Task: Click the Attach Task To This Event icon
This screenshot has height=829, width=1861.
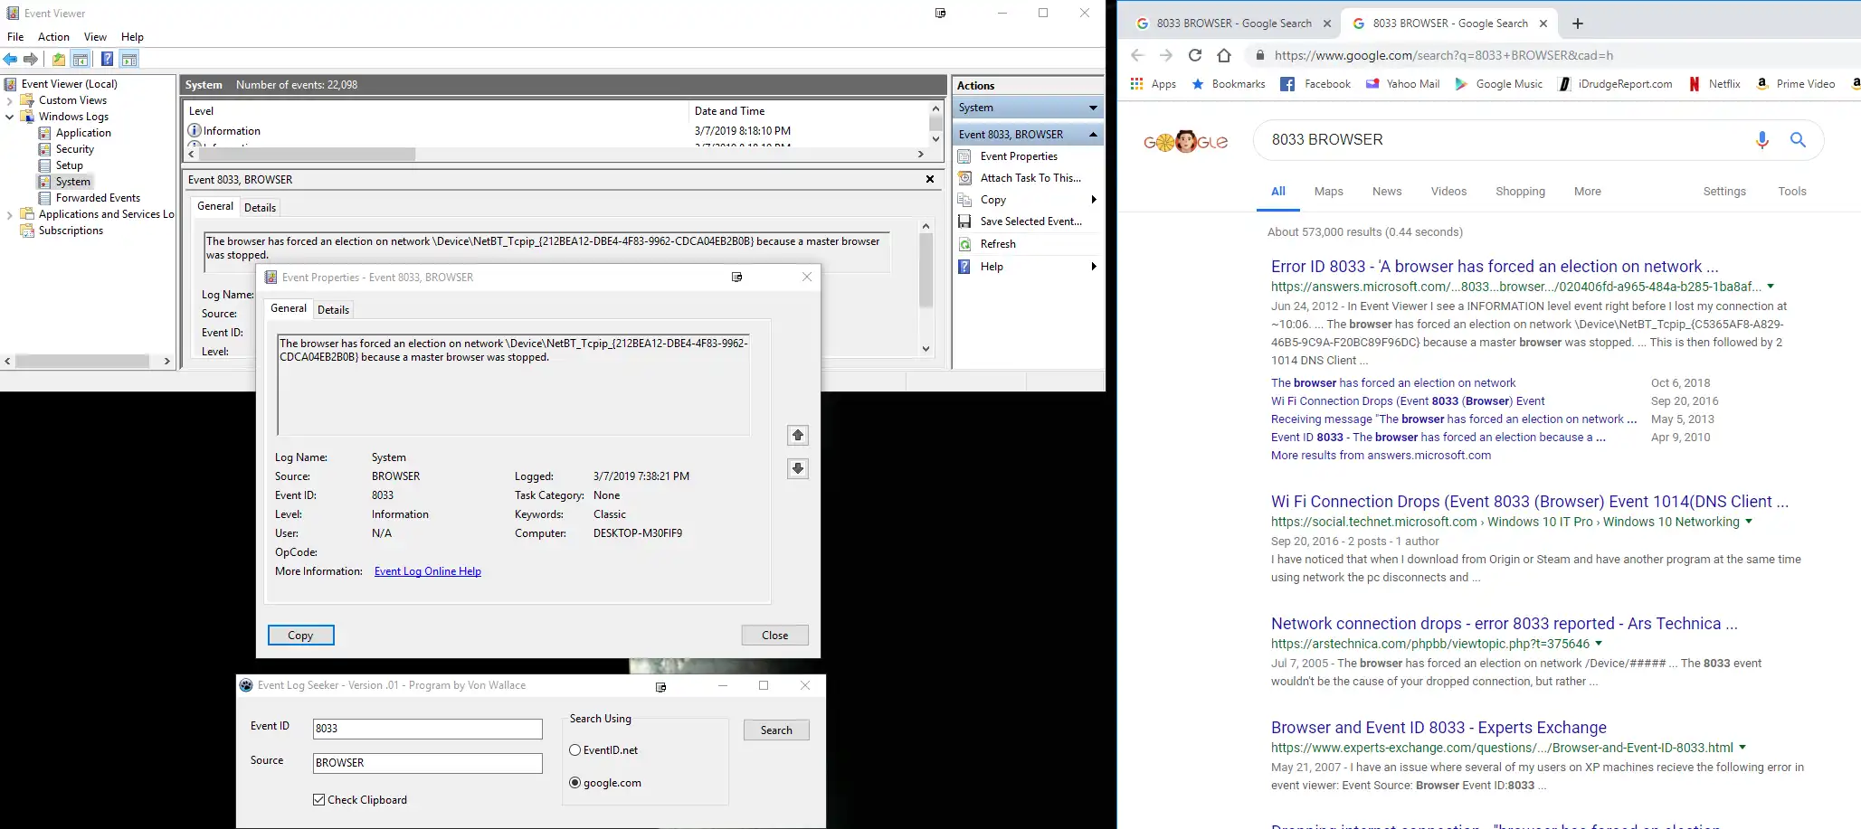Action: [x=964, y=178]
